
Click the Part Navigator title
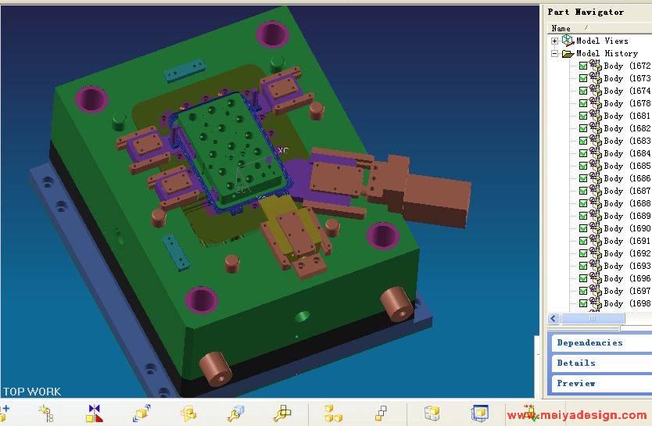pyautogui.click(x=586, y=12)
